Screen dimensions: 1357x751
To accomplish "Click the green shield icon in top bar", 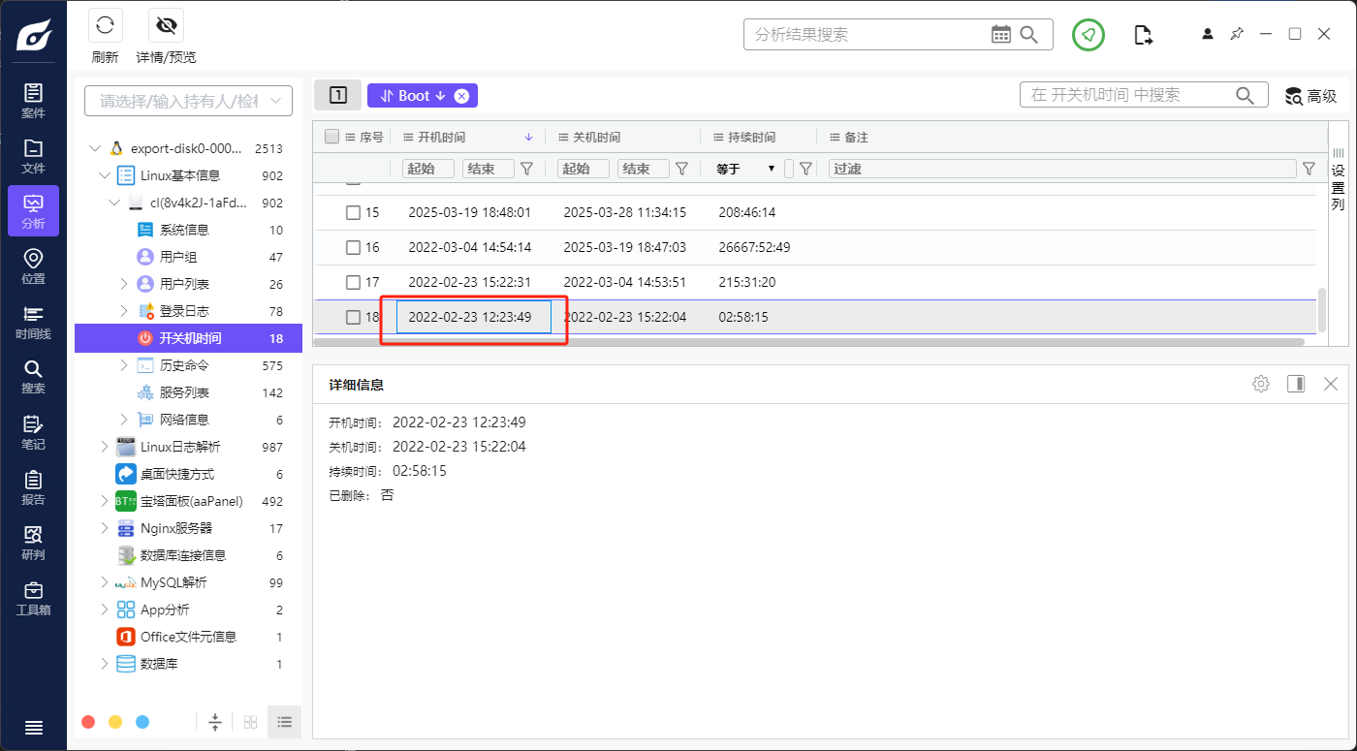I will click(1089, 35).
